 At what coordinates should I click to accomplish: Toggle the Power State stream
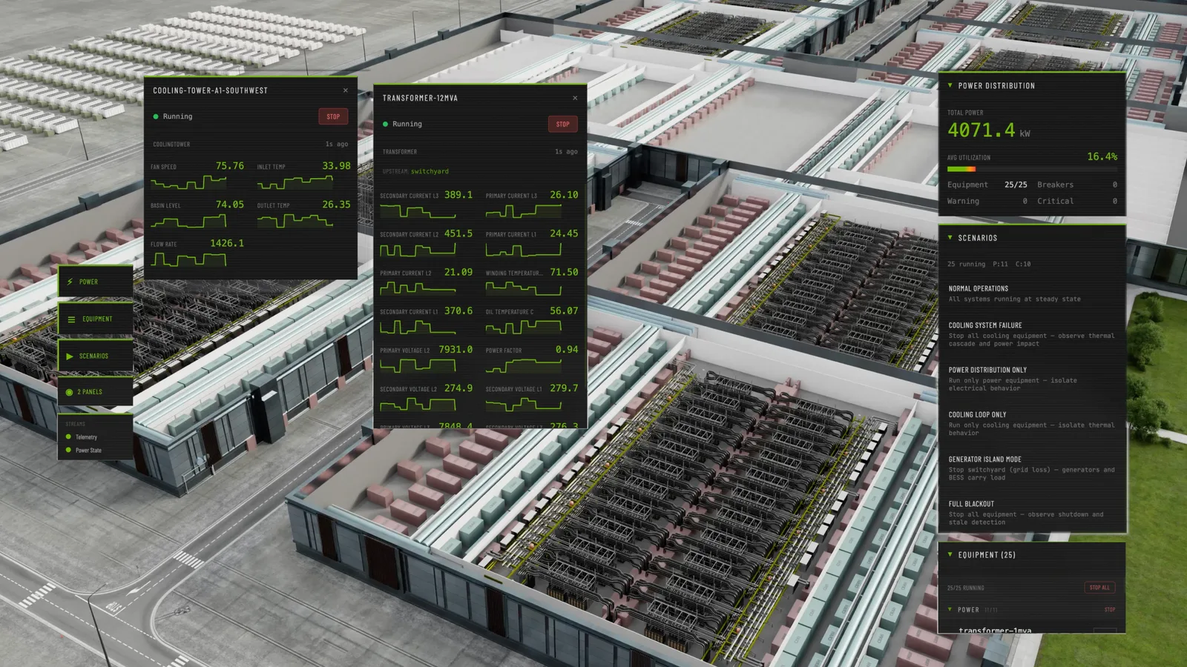pyautogui.click(x=84, y=451)
